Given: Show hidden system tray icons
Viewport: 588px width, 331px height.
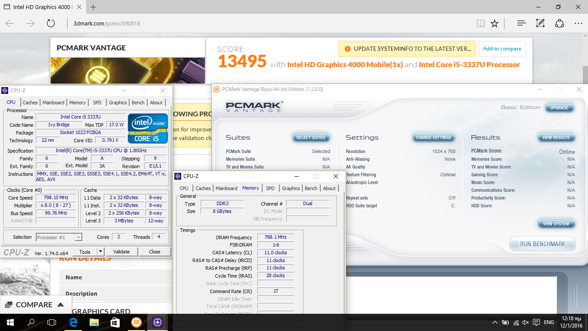Looking at the screenshot, I should tap(495, 322).
